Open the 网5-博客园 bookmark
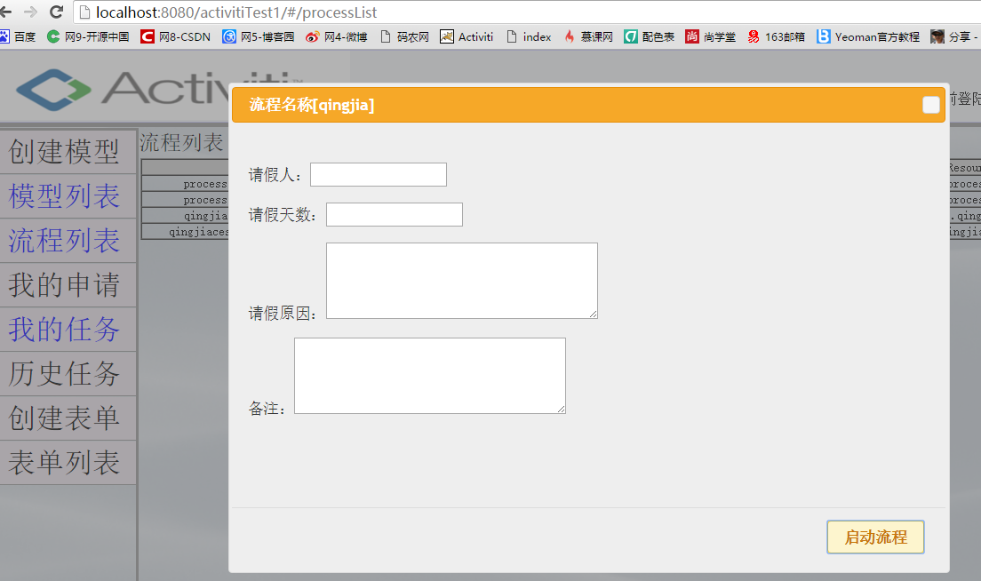This screenshot has height=581, width=981. pos(259,37)
